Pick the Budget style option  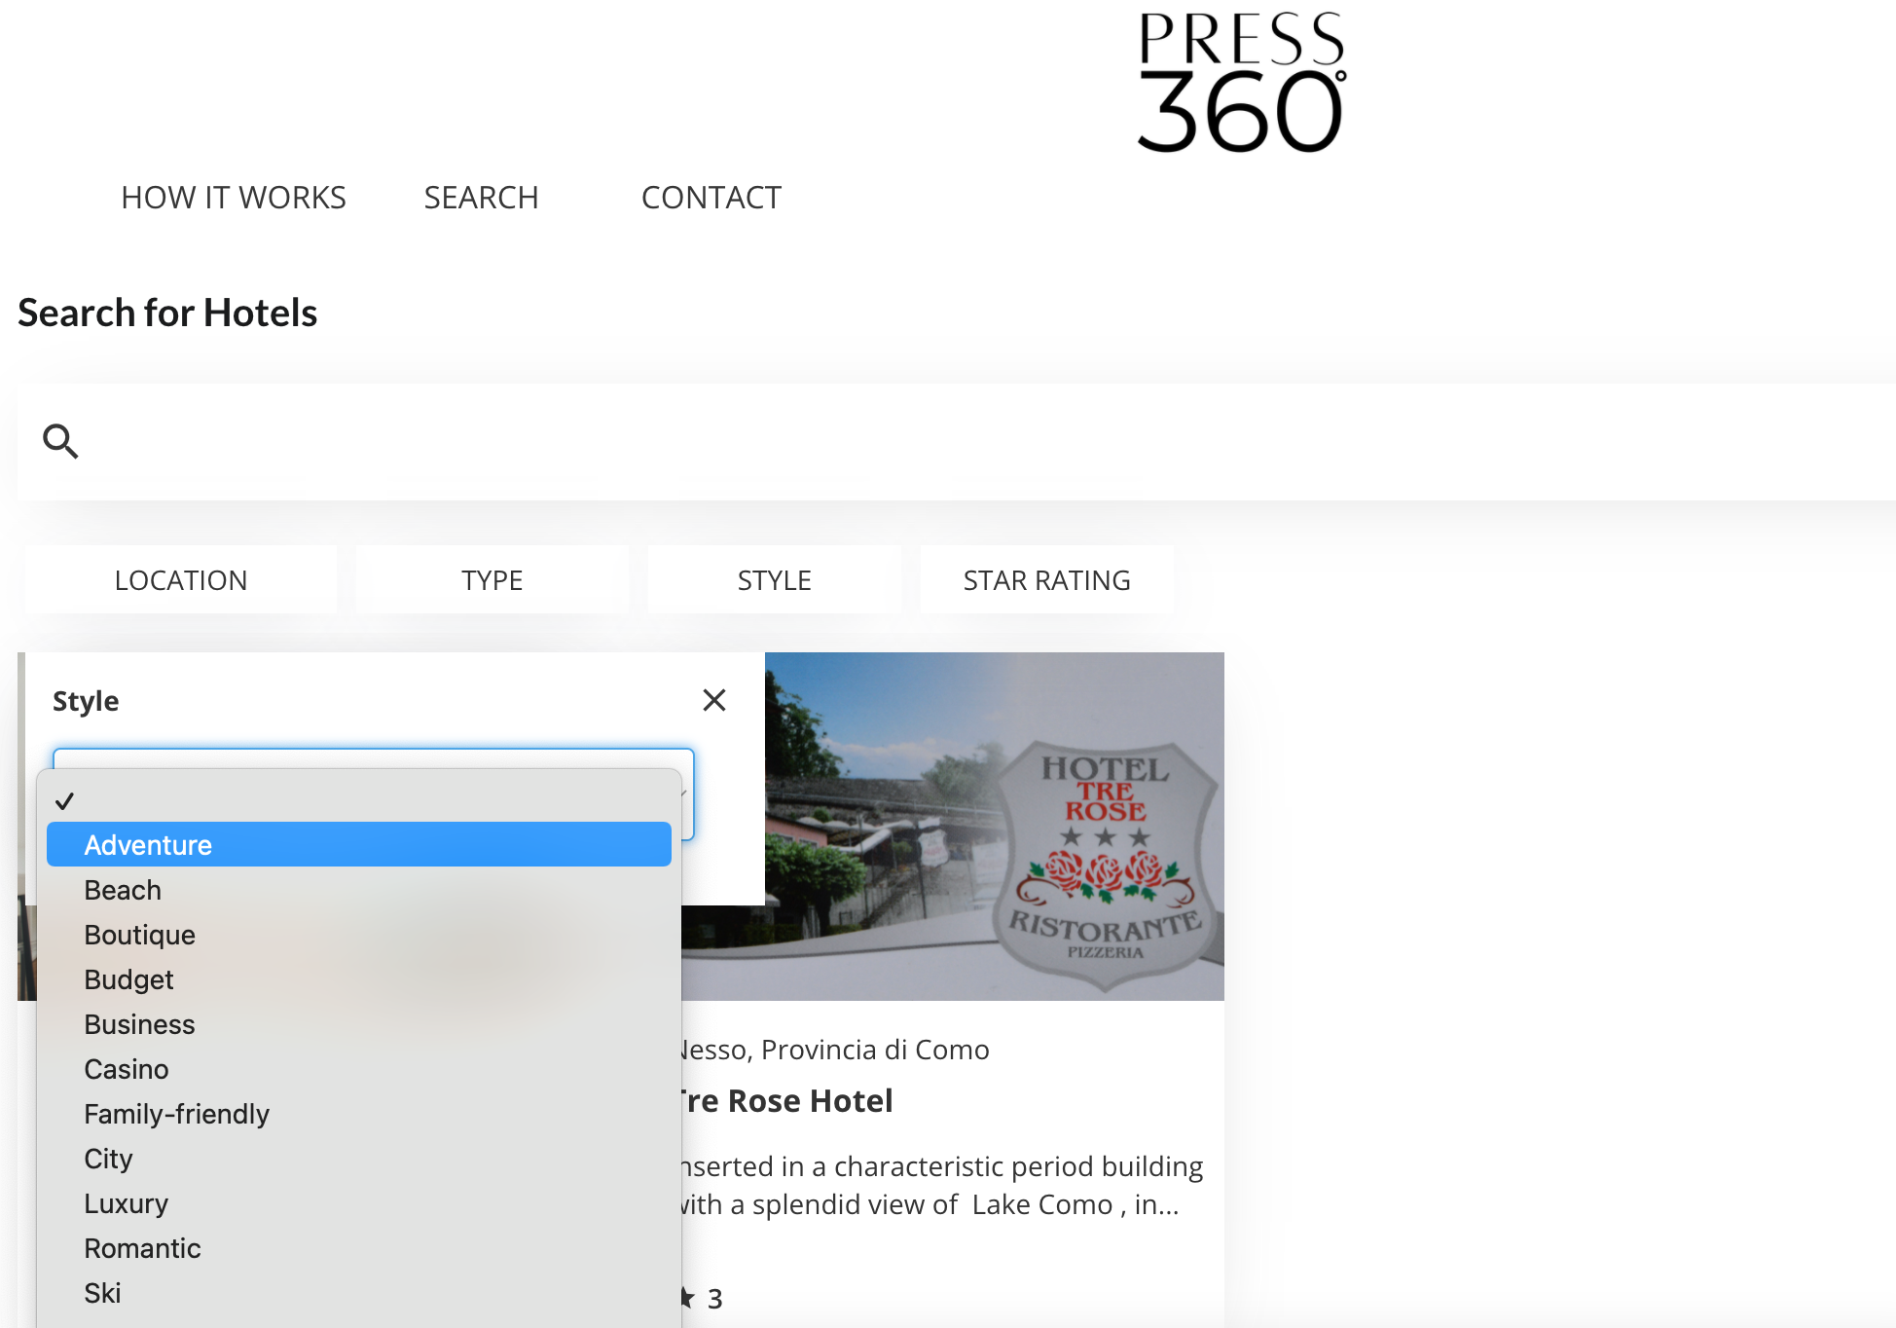(359, 979)
